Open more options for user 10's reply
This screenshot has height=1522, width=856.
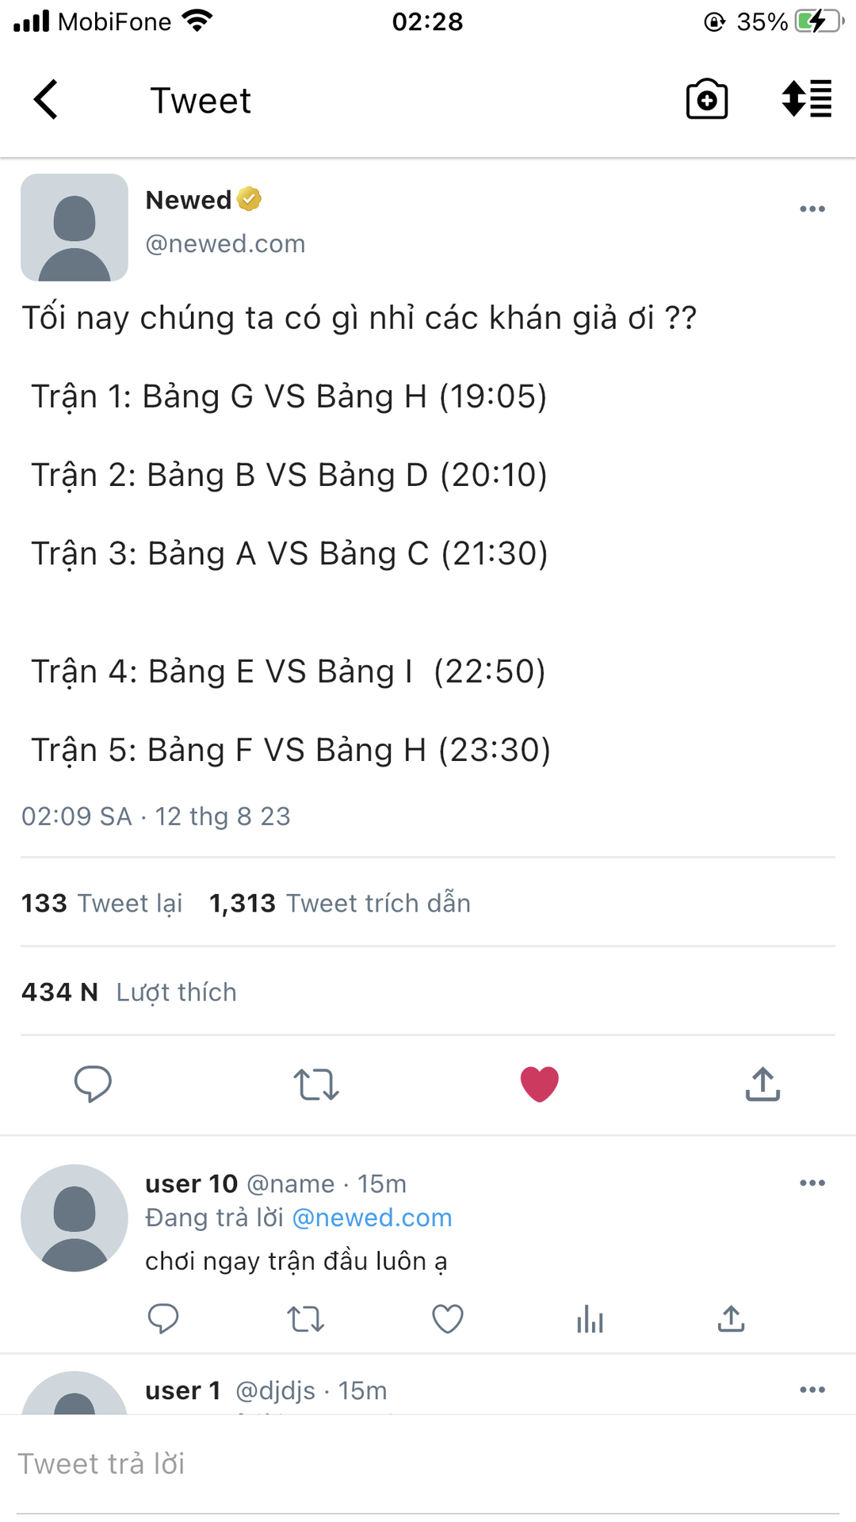click(812, 1184)
